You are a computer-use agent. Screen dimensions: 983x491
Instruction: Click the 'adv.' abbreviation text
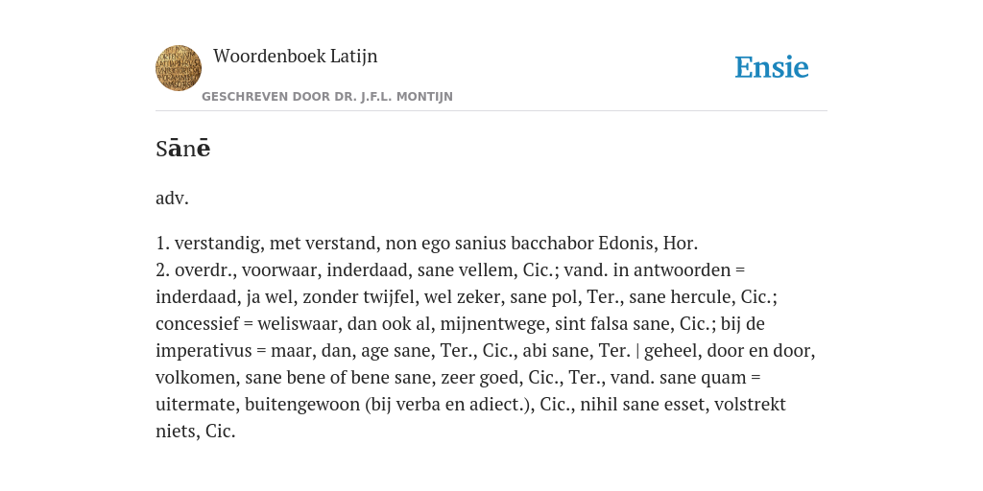click(x=173, y=198)
